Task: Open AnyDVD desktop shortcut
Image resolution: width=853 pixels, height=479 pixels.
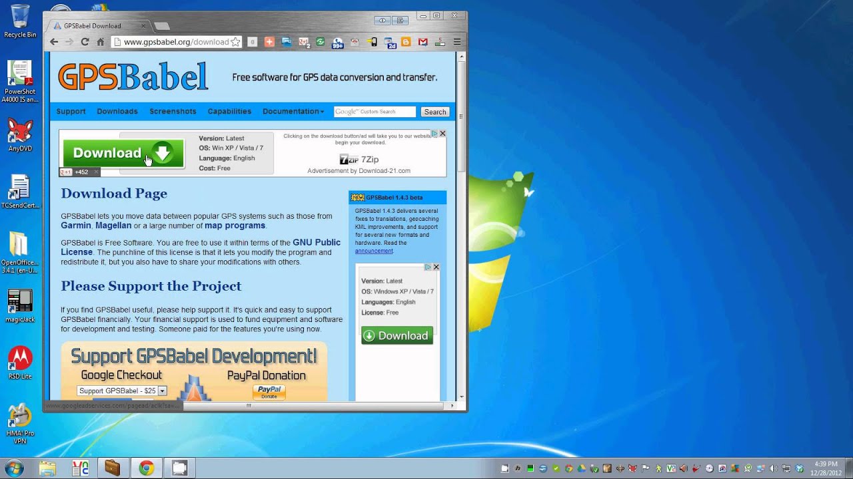Action: pyautogui.click(x=20, y=135)
